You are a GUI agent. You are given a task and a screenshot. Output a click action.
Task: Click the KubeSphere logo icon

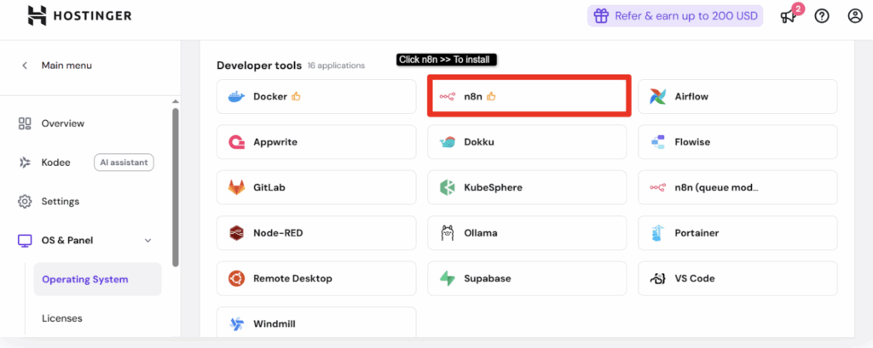pyautogui.click(x=447, y=188)
